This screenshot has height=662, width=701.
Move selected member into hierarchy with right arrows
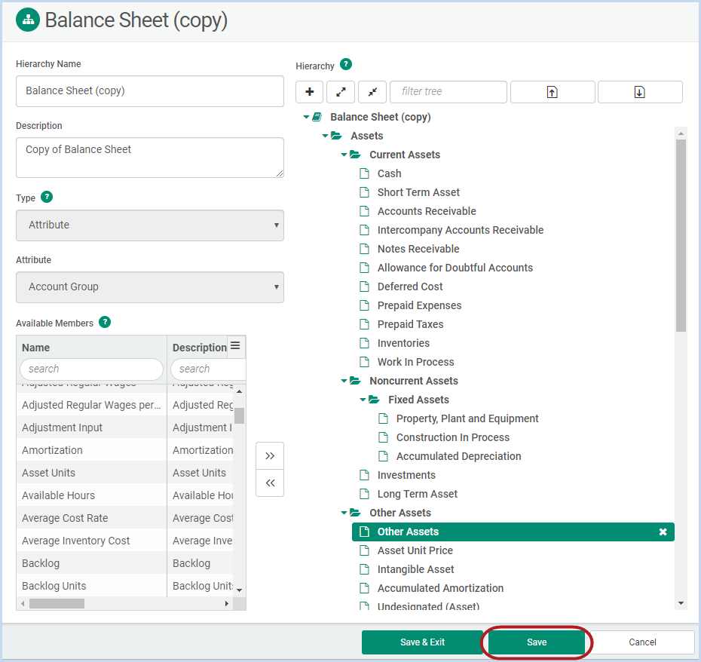270,456
